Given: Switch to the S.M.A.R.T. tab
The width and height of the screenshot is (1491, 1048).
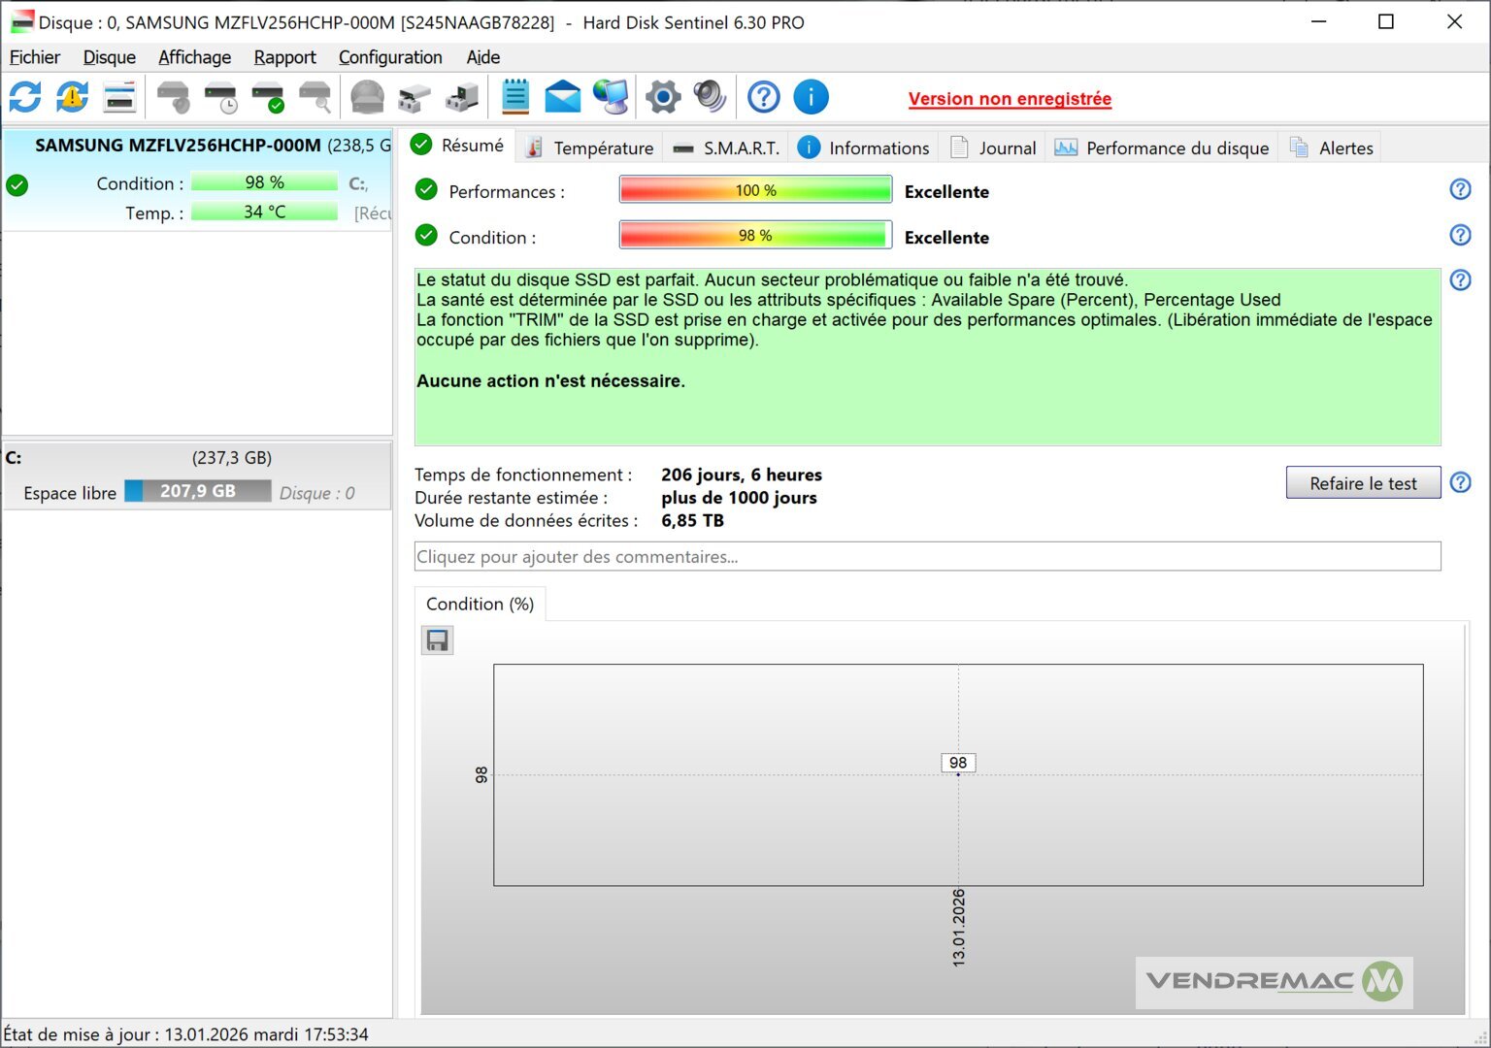Looking at the screenshot, I should coord(727,147).
